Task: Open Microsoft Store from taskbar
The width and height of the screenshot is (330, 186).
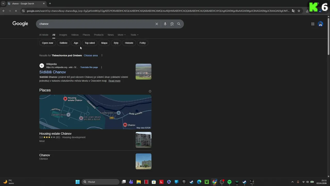Action: pyautogui.click(x=154, y=182)
